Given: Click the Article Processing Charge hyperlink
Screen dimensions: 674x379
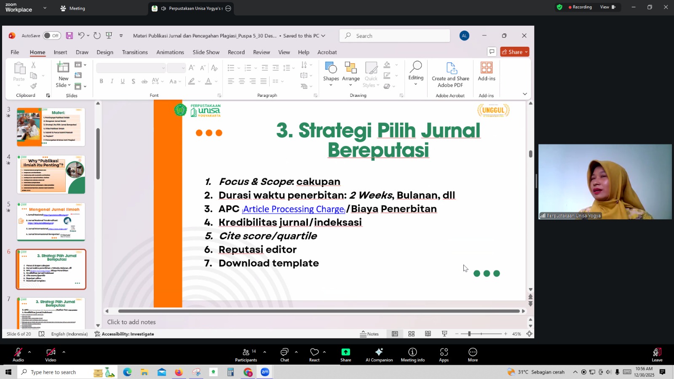Looking at the screenshot, I should coord(294,209).
